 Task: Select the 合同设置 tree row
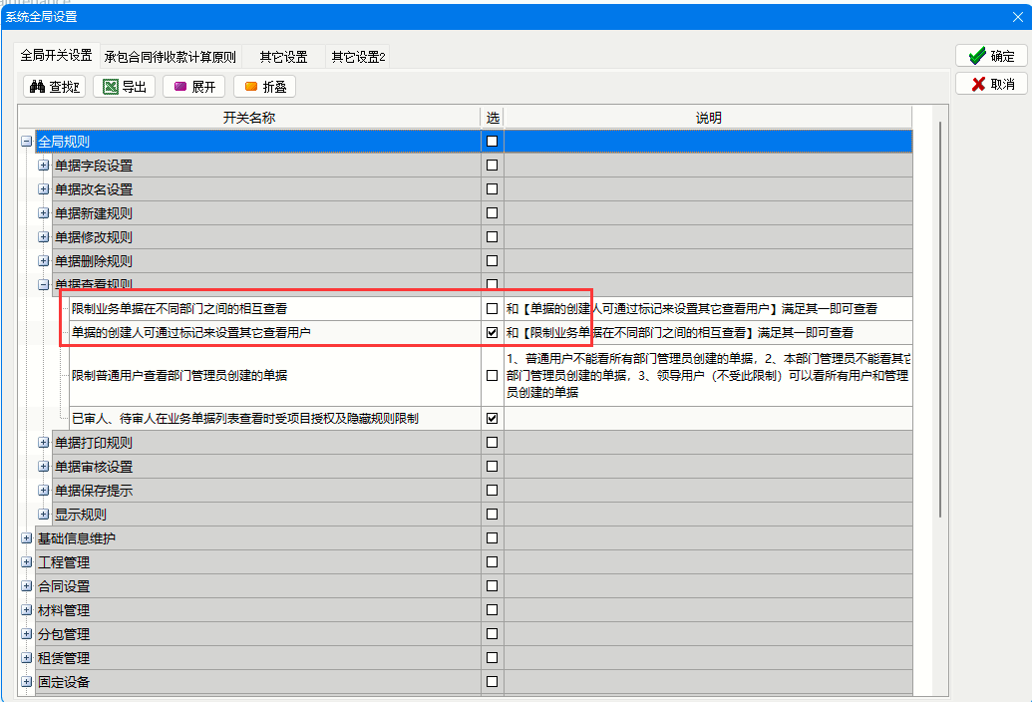point(64,586)
